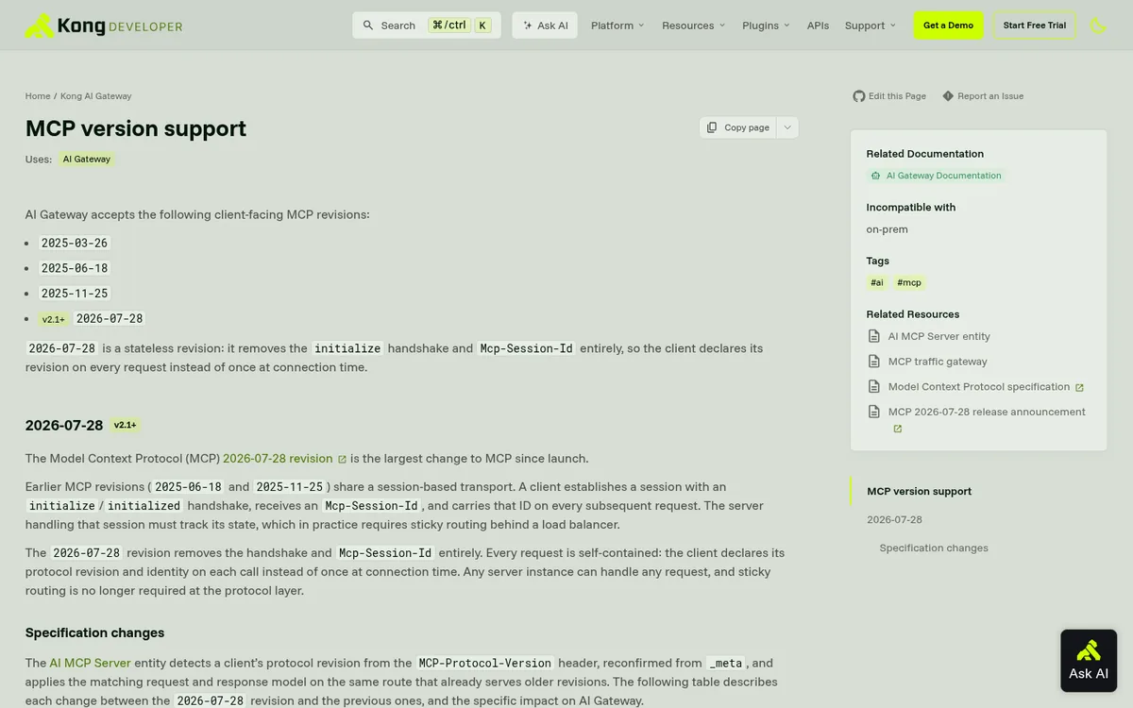Screen dimensions: 1133x708
Task: Open AI MCP Server entity resource
Action: (939, 336)
